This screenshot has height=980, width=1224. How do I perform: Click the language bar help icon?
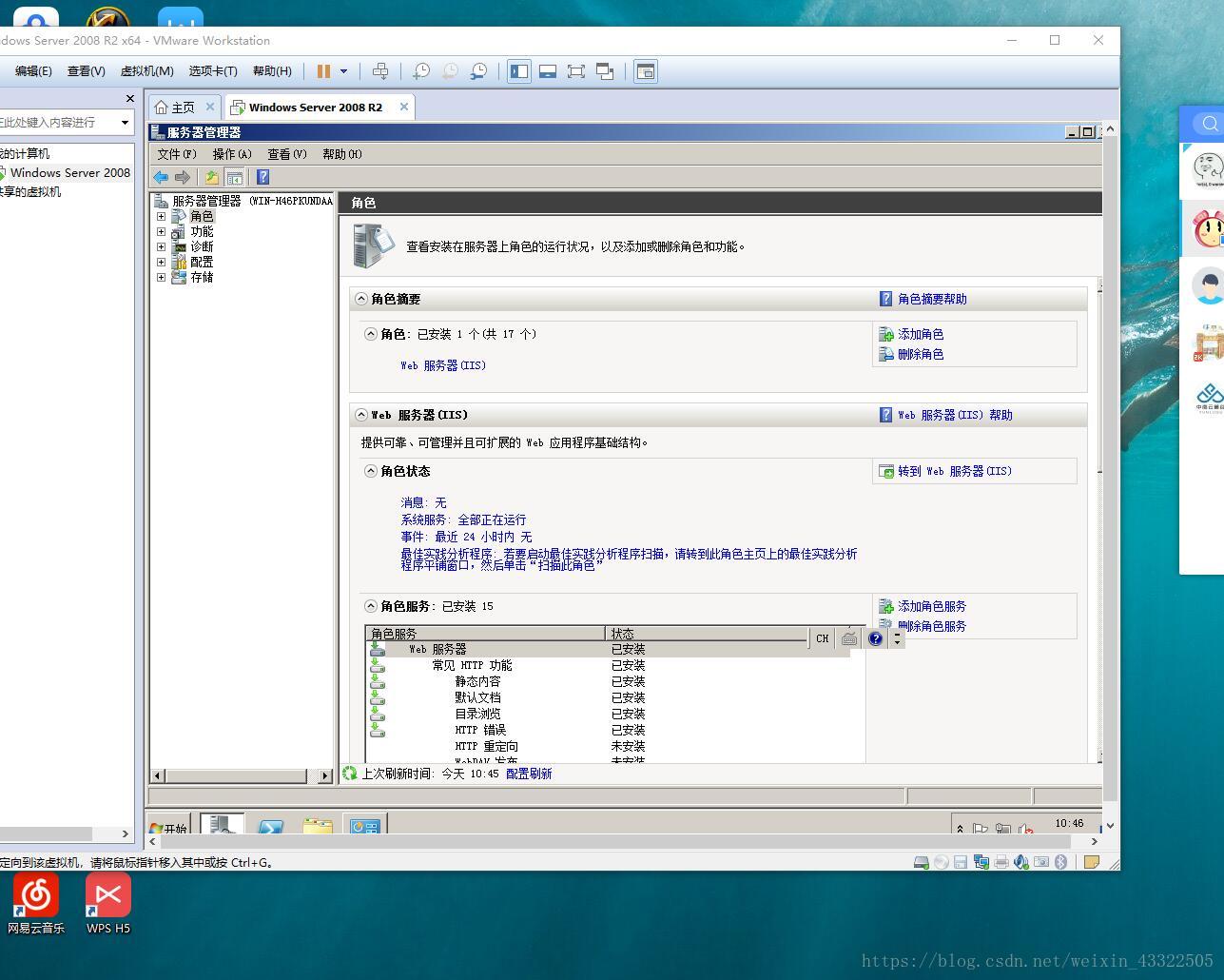pos(876,638)
